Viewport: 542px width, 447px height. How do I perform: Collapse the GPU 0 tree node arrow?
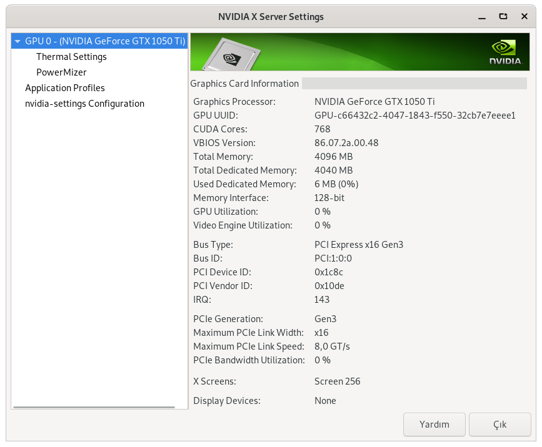(18, 41)
